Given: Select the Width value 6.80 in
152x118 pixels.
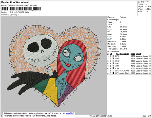Looking at the screenshot, I should (148, 9).
